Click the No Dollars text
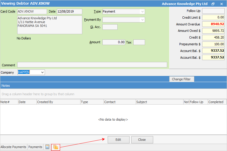The image size is (227, 151). click(x=24, y=38)
